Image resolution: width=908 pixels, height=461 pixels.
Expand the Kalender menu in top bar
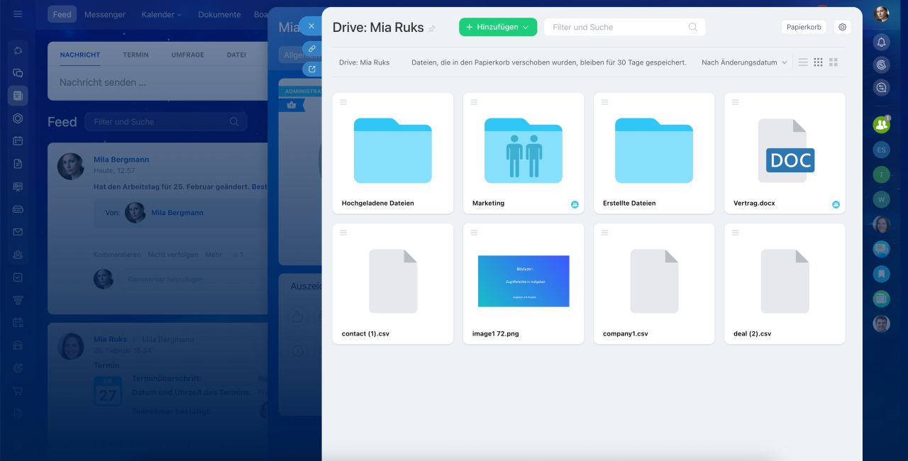click(161, 14)
